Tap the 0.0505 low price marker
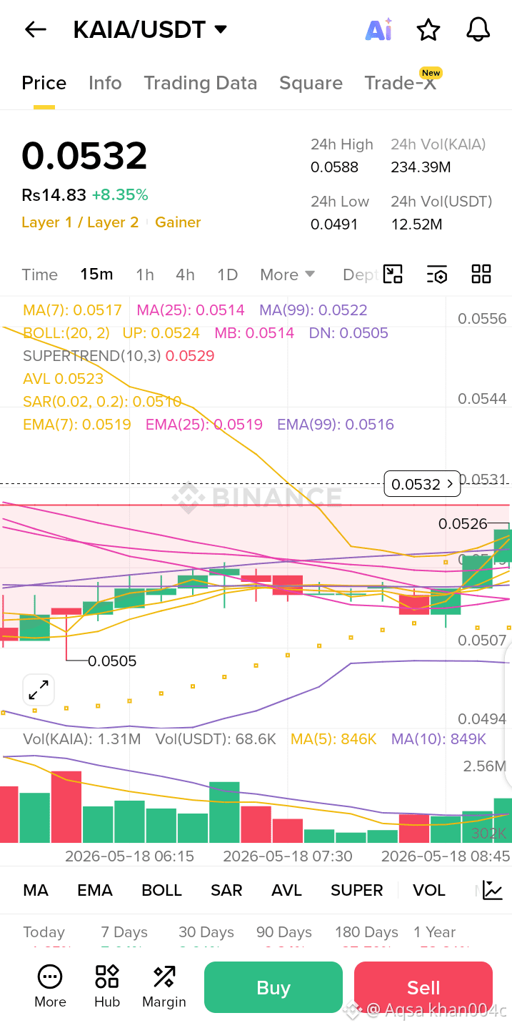The image size is (512, 1028). tap(112, 661)
